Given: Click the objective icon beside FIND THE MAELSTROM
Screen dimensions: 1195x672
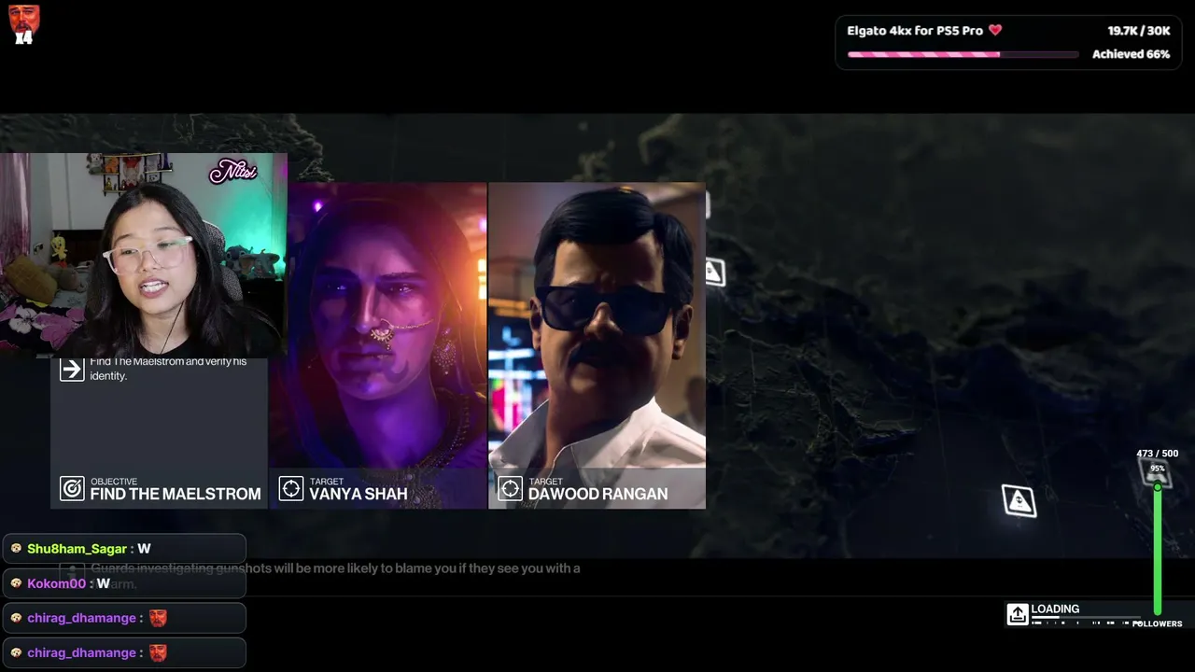Looking at the screenshot, I should [72, 488].
